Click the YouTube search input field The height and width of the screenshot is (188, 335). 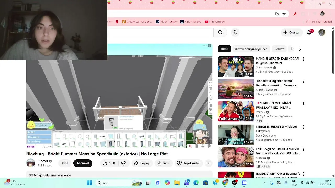pyautogui.click(x=160, y=32)
